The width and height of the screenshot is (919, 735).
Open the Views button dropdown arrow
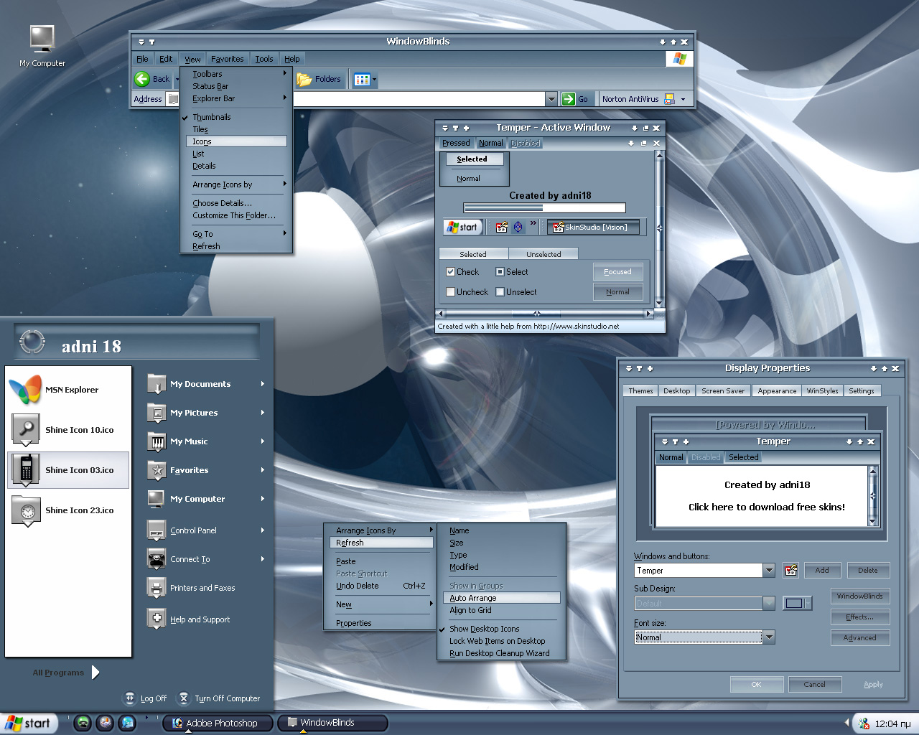click(374, 79)
